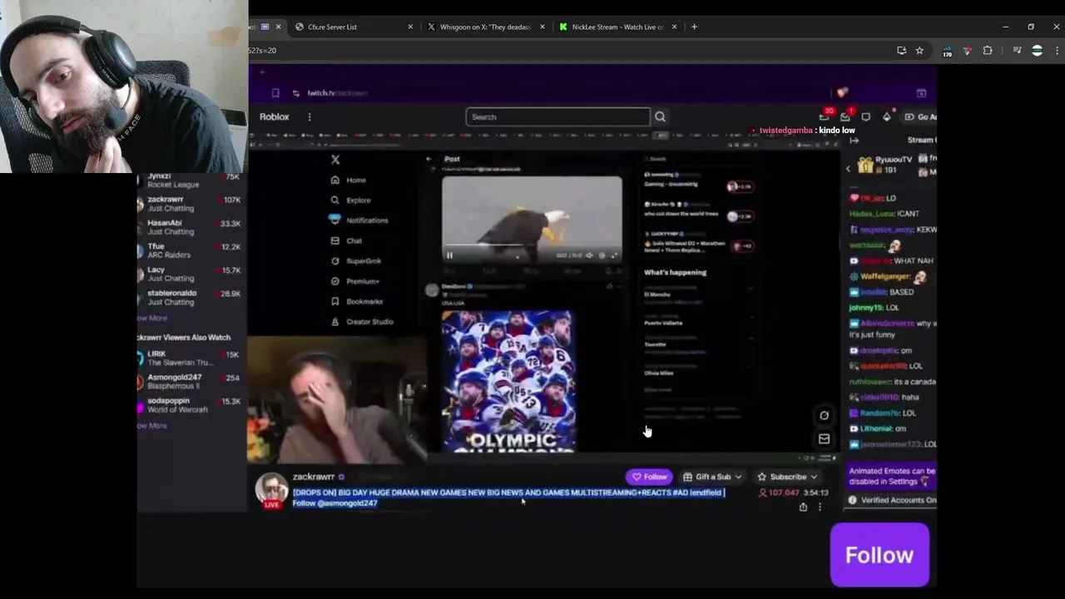Viewport: 1065px width, 599px height.
Task: Share the stream via share icon
Action: pyautogui.click(x=803, y=507)
